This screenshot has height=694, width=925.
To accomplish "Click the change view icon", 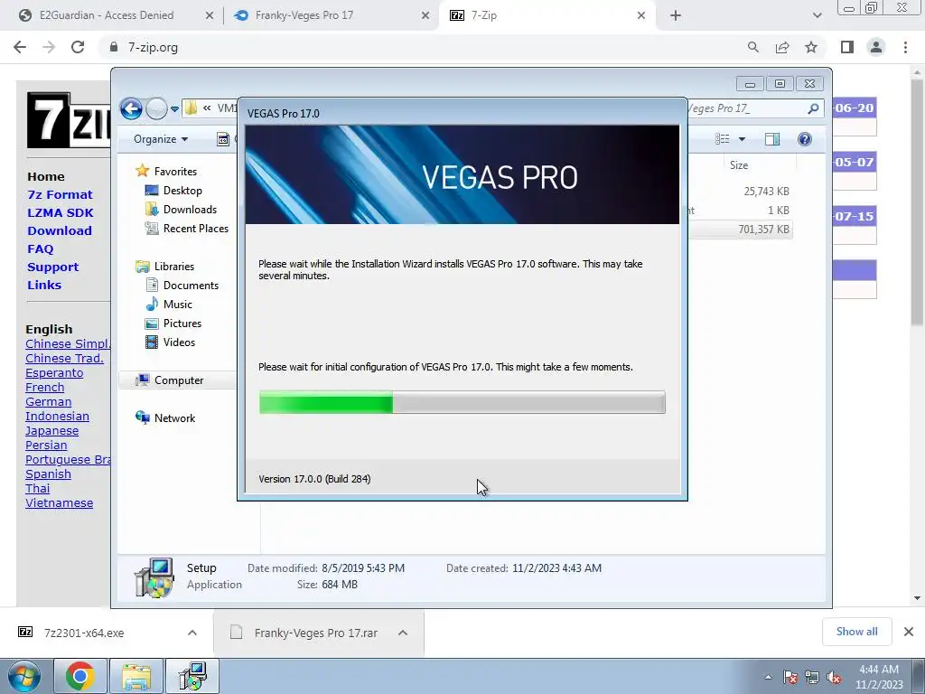I will pyautogui.click(x=723, y=139).
